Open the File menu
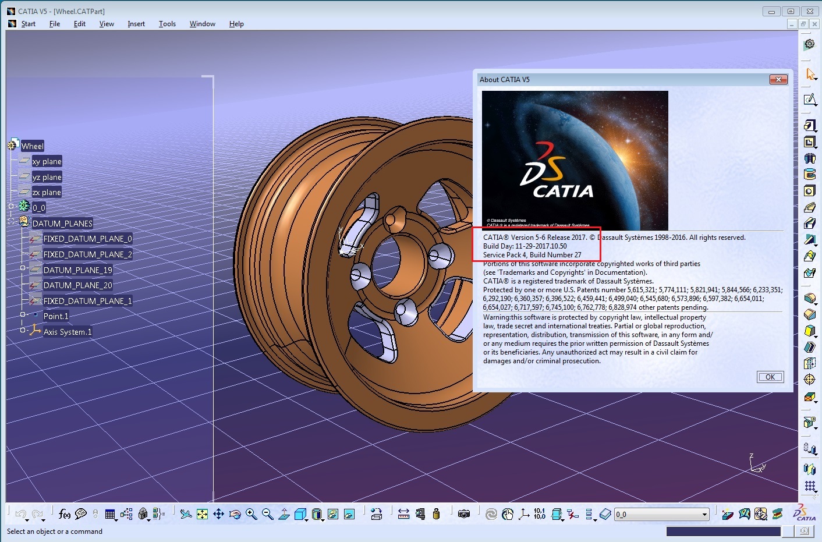The image size is (822, 542). [55, 24]
